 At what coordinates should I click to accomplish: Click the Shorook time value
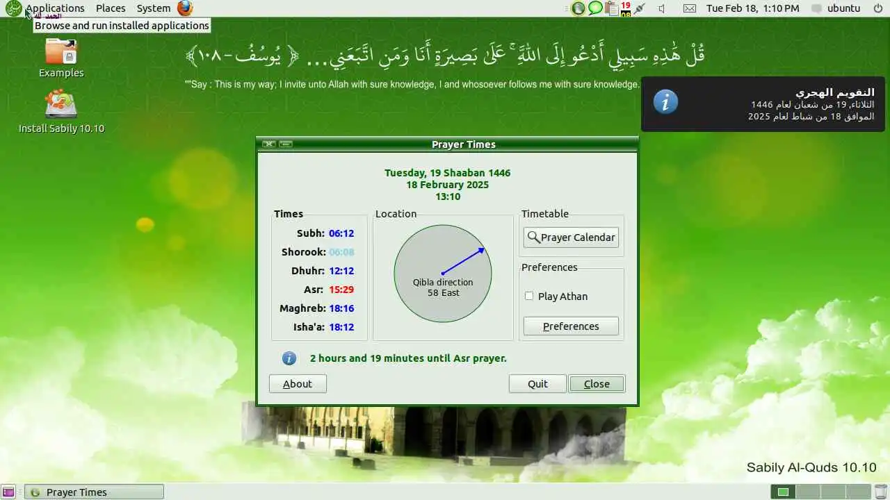point(341,252)
